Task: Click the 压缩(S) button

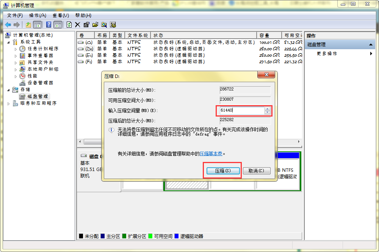Action: click(x=223, y=171)
